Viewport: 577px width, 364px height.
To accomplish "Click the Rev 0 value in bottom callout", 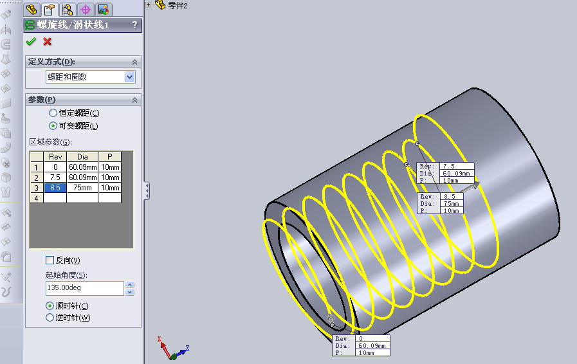I will tap(372, 338).
